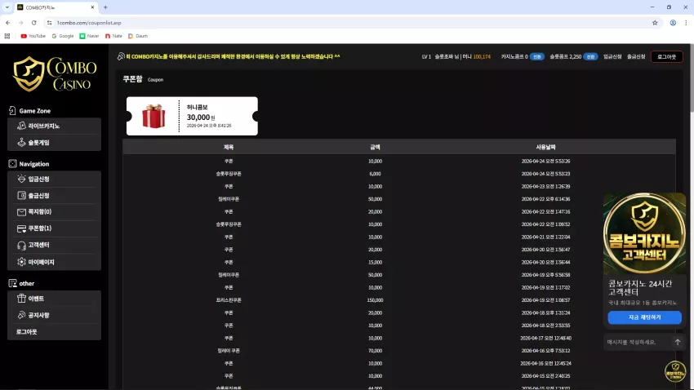Click the 메시지를 작성하세요 chat input
This screenshot has width=694, height=390.
[x=638, y=342]
